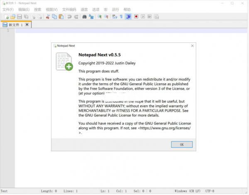Click the Run macro multiple times icon

[x=149, y=17]
